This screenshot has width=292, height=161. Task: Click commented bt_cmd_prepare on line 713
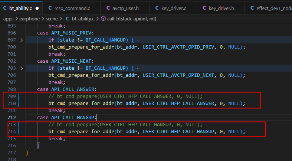click(77, 125)
